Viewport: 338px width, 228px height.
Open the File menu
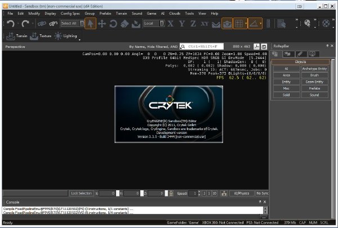pos(10,14)
